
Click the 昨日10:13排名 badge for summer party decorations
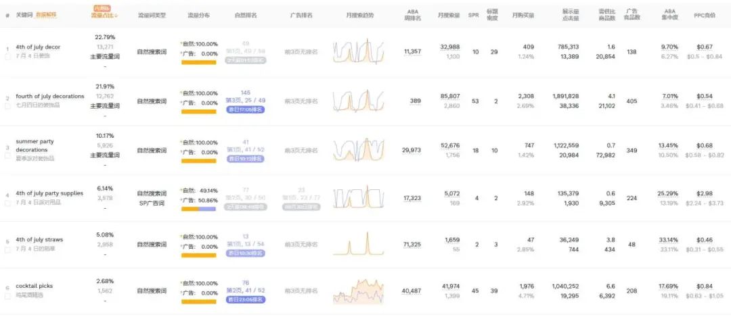coord(245,158)
